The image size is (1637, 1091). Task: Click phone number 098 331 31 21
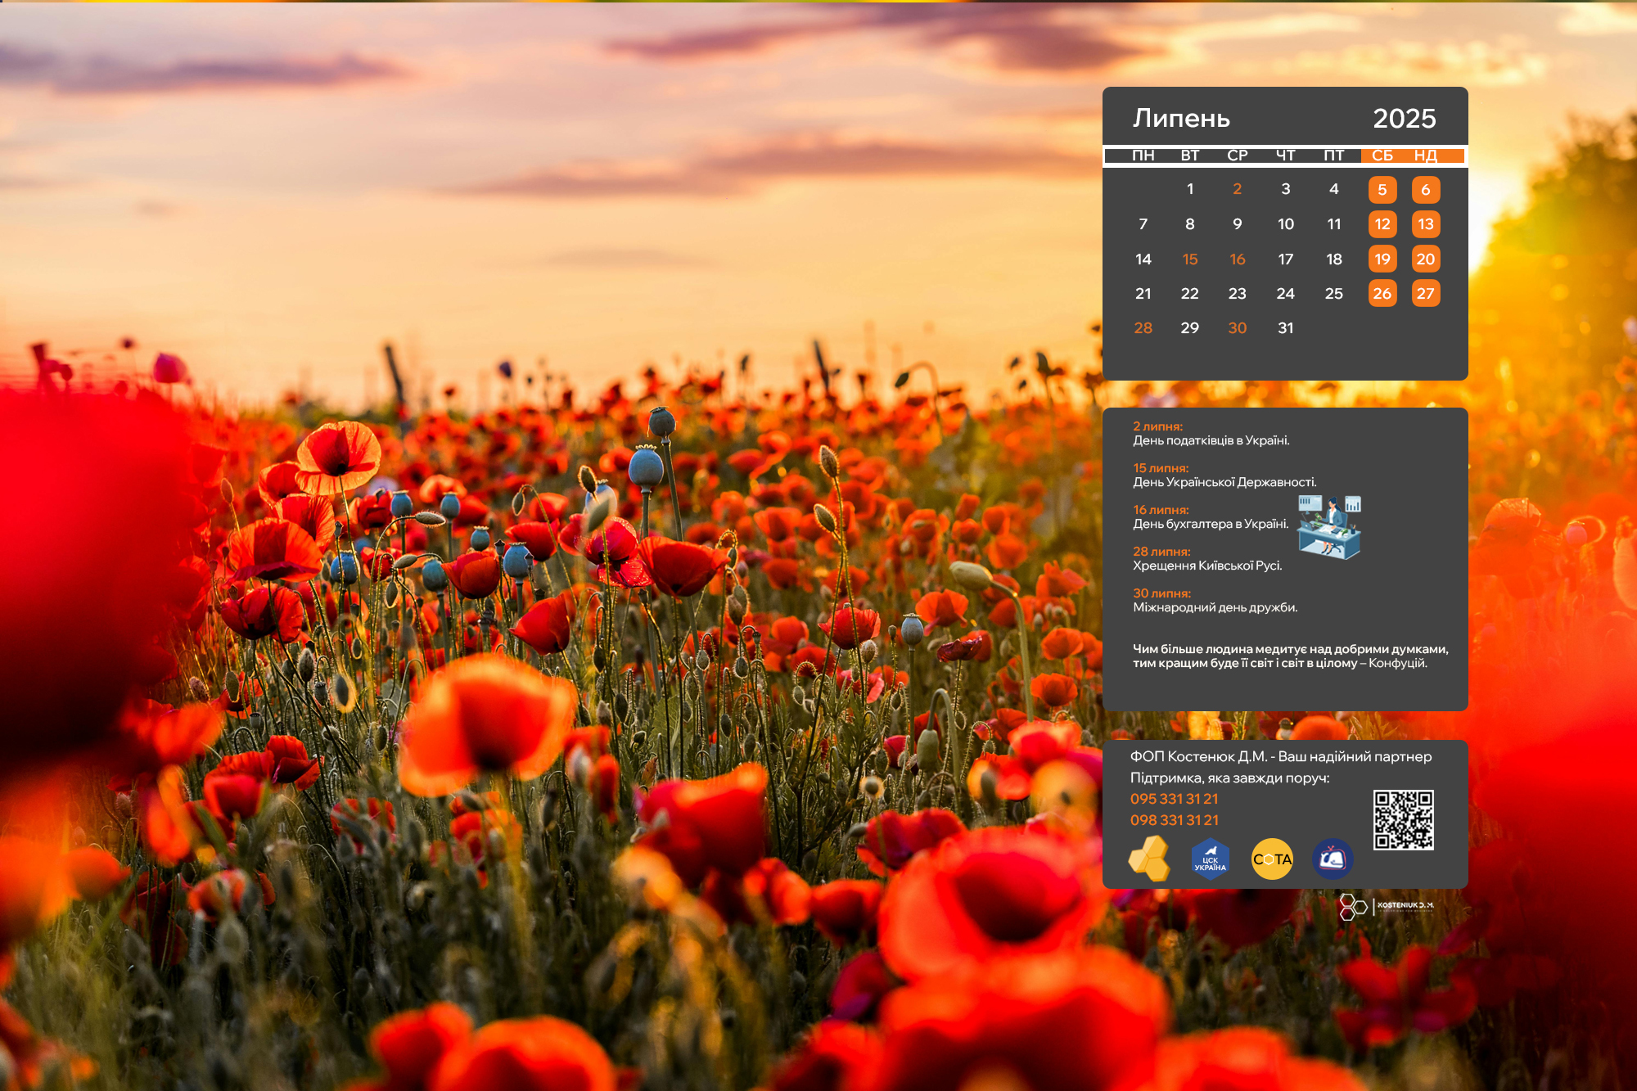click(1175, 820)
